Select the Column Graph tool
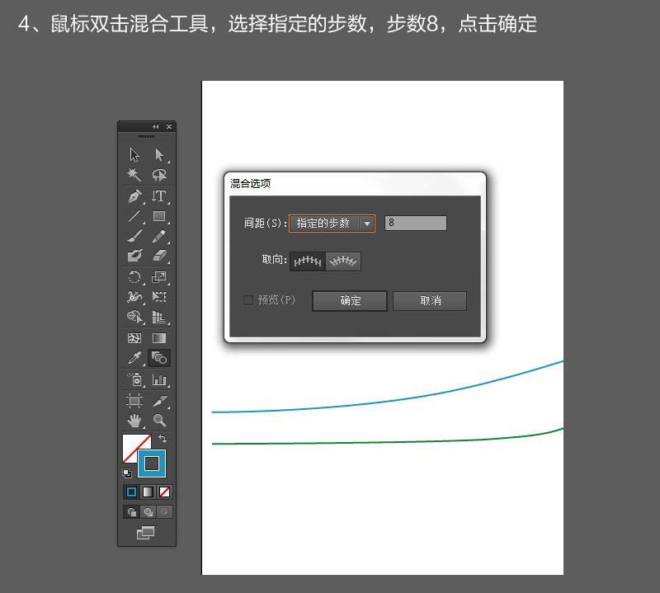 (159, 379)
